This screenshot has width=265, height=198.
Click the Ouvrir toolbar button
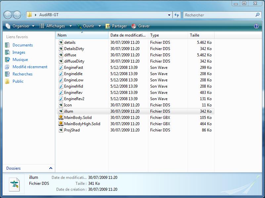(x=85, y=26)
